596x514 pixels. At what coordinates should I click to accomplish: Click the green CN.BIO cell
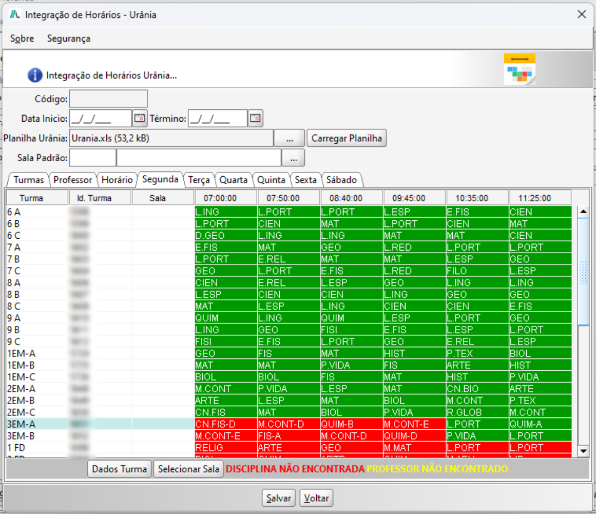(x=477, y=389)
